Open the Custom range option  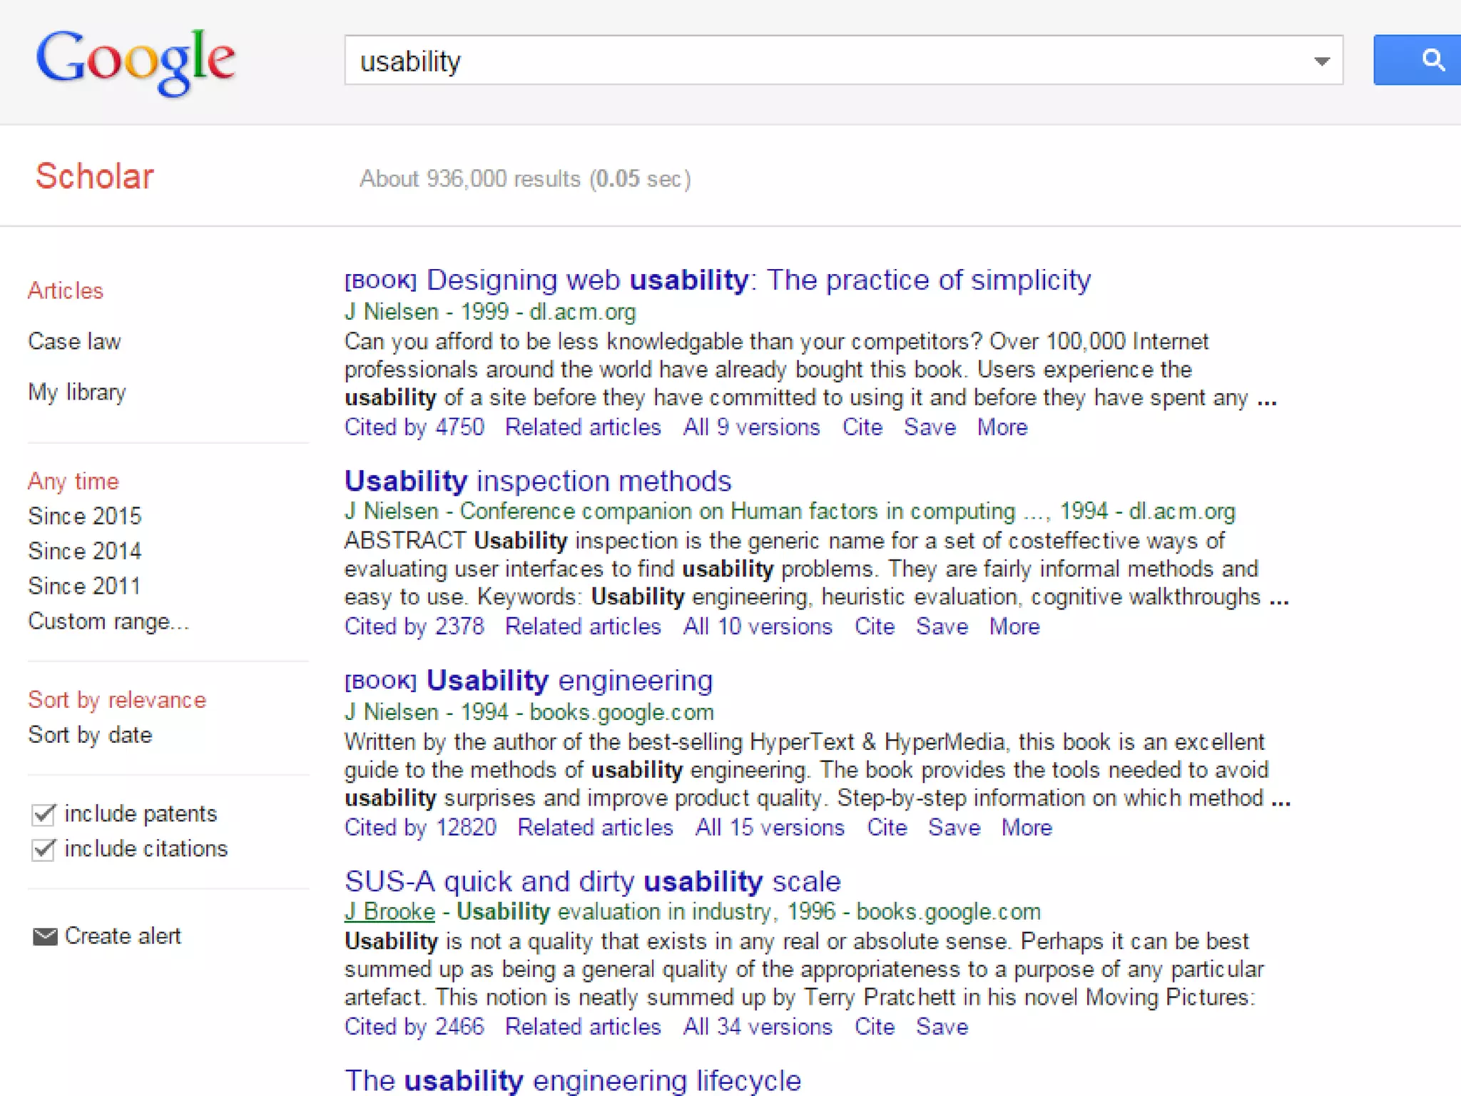click(108, 621)
